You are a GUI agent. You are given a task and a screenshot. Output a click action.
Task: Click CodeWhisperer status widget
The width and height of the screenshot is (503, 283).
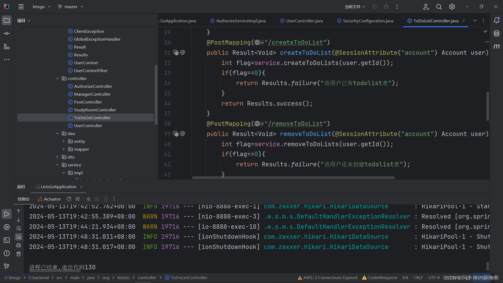380,278
